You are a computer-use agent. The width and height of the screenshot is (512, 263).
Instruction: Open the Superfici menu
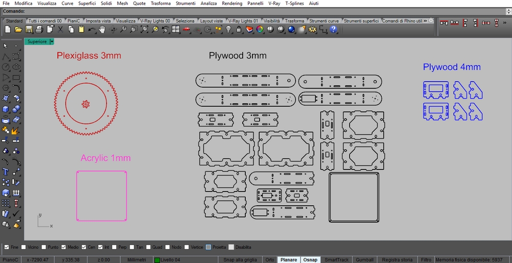[x=87, y=4]
